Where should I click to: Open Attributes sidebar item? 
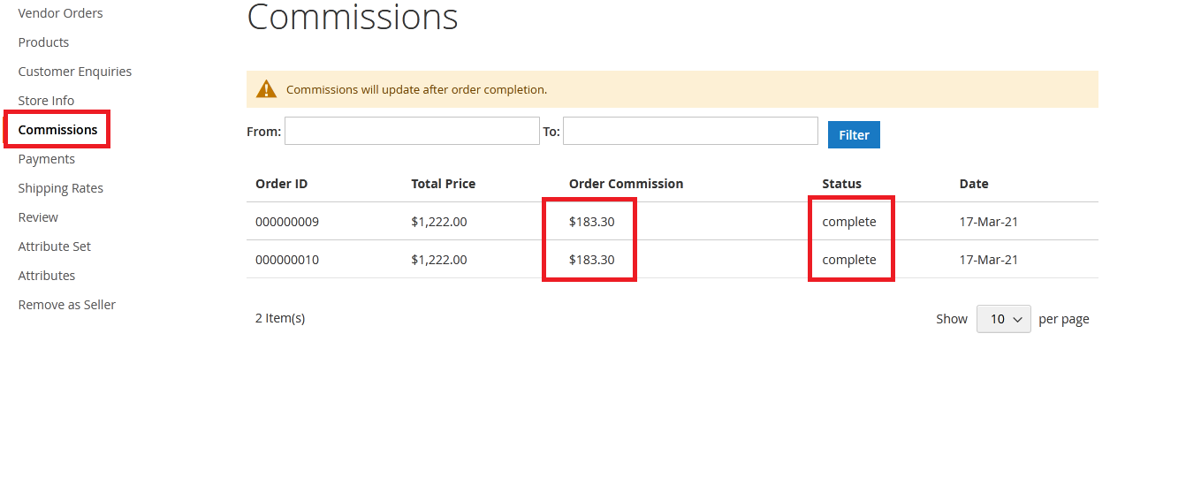[46, 276]
